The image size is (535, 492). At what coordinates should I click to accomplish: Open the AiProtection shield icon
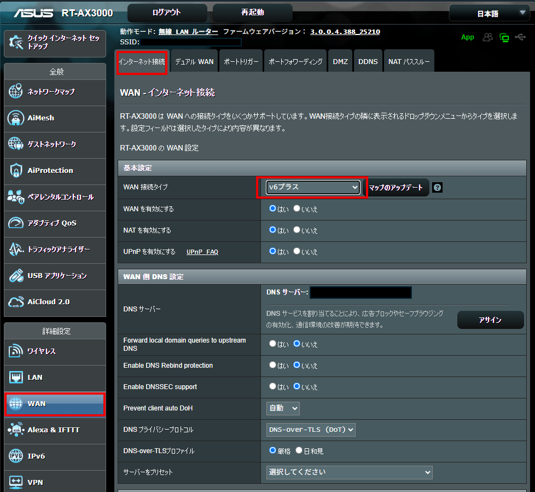pos(16,170)
